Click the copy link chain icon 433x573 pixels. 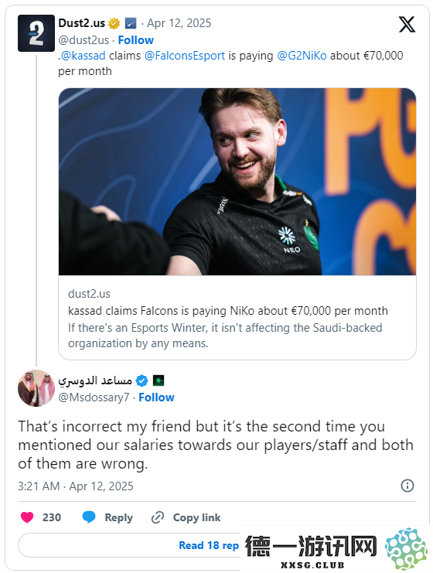pyautogui.click(x=158, y=517)
